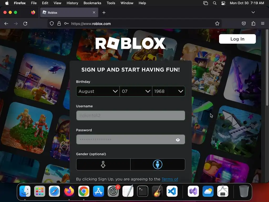Open System Settings from the dock
The image size is (269, 202).
click(x=113, y=191)
